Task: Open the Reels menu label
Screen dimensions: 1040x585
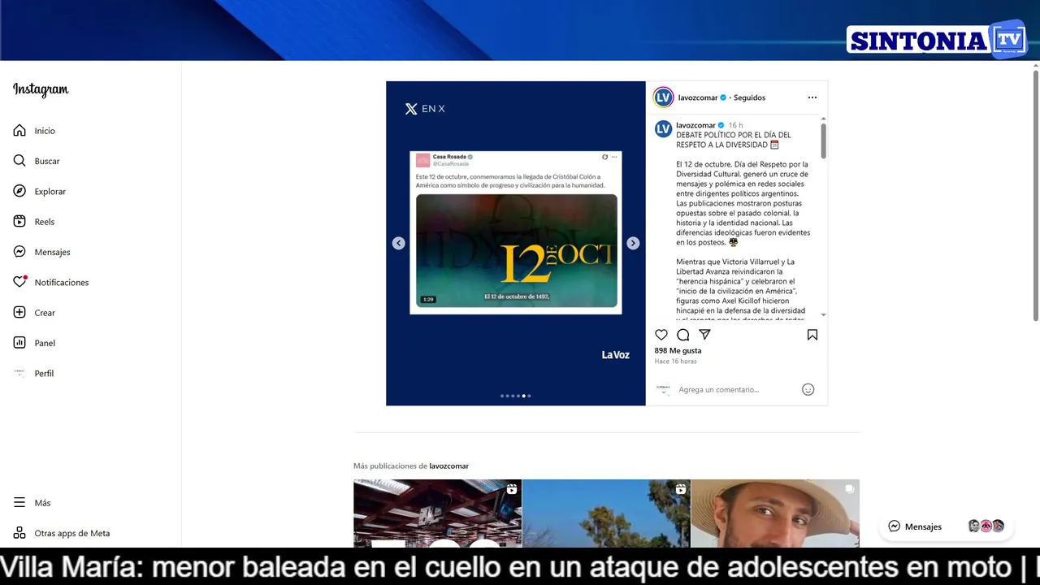Action: pyautogui.click(x=45, y=222)
